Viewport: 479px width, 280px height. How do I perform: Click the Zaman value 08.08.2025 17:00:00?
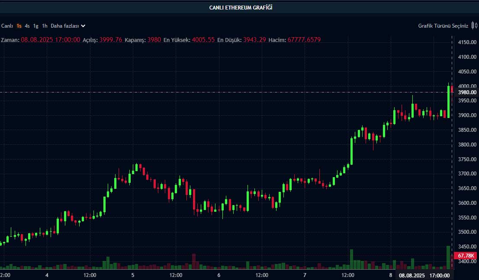(x=50, y=40)
